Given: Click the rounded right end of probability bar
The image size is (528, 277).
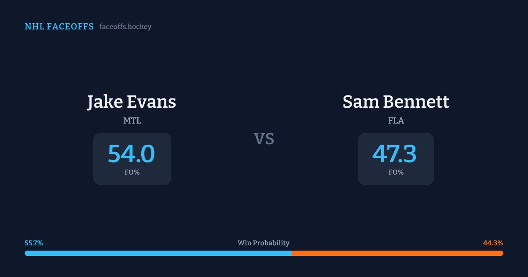Looking at the screenshot, I should click(502, 253).
